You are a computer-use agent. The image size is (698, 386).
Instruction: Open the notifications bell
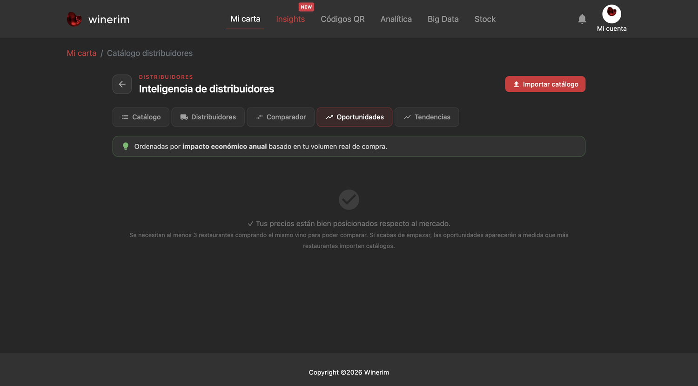pyautogui.click(x=582, y=19)
